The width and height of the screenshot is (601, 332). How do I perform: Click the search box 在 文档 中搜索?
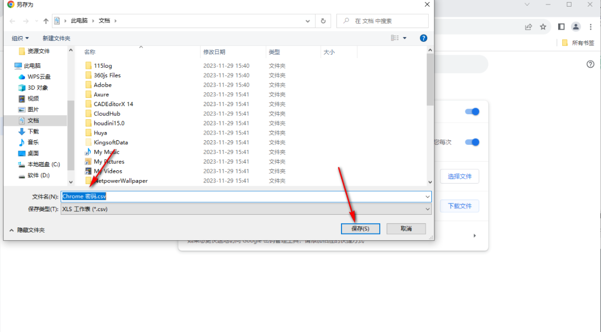click(x=382, y=21)
